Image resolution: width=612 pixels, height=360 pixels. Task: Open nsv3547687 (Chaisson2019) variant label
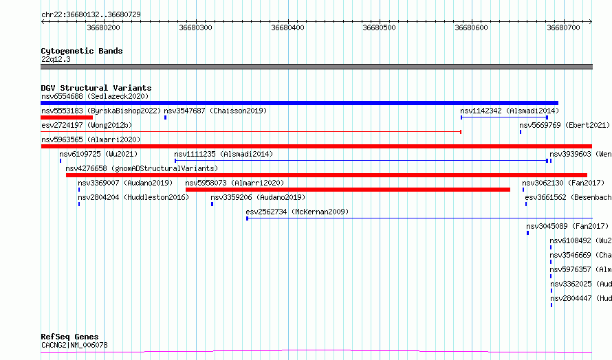(215, 111)
